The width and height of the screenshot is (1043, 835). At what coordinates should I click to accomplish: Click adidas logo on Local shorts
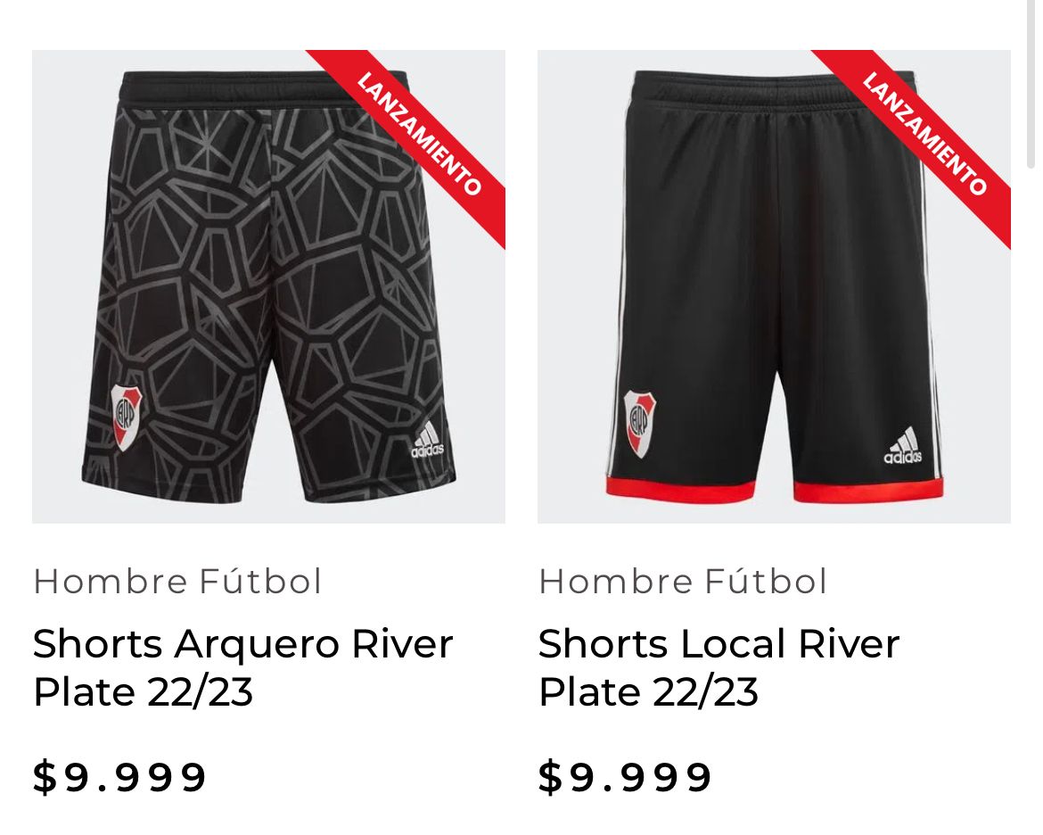click(x=903, y=445)
